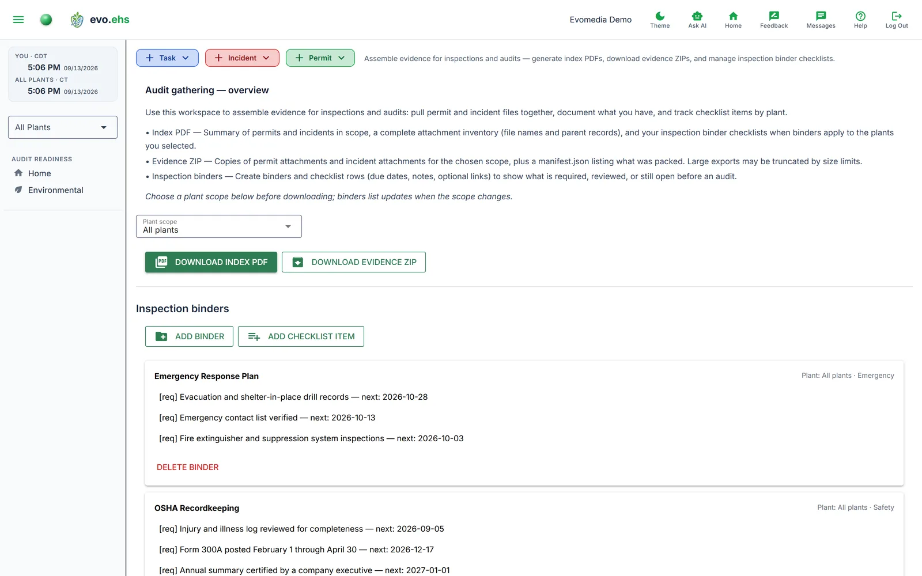Screen dimensions: 922x576
Task: Open Messages
Action: (x=821, y=20)
